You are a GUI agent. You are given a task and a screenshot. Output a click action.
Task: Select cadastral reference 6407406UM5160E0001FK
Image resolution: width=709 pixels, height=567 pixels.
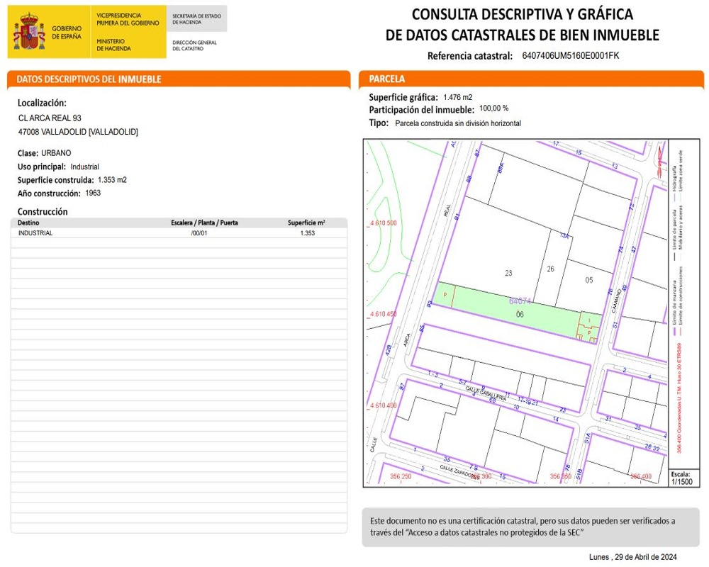click(x=570, y=55)
